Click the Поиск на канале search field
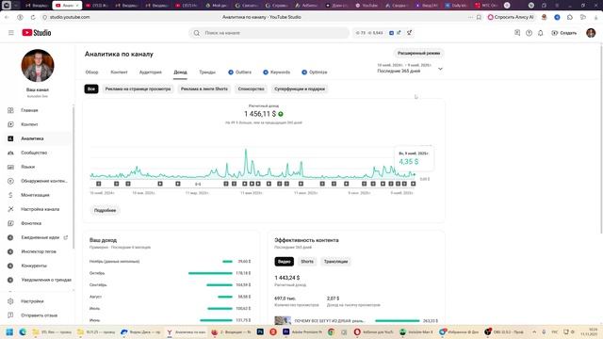The image size is (603, 339). pos(269,33)
